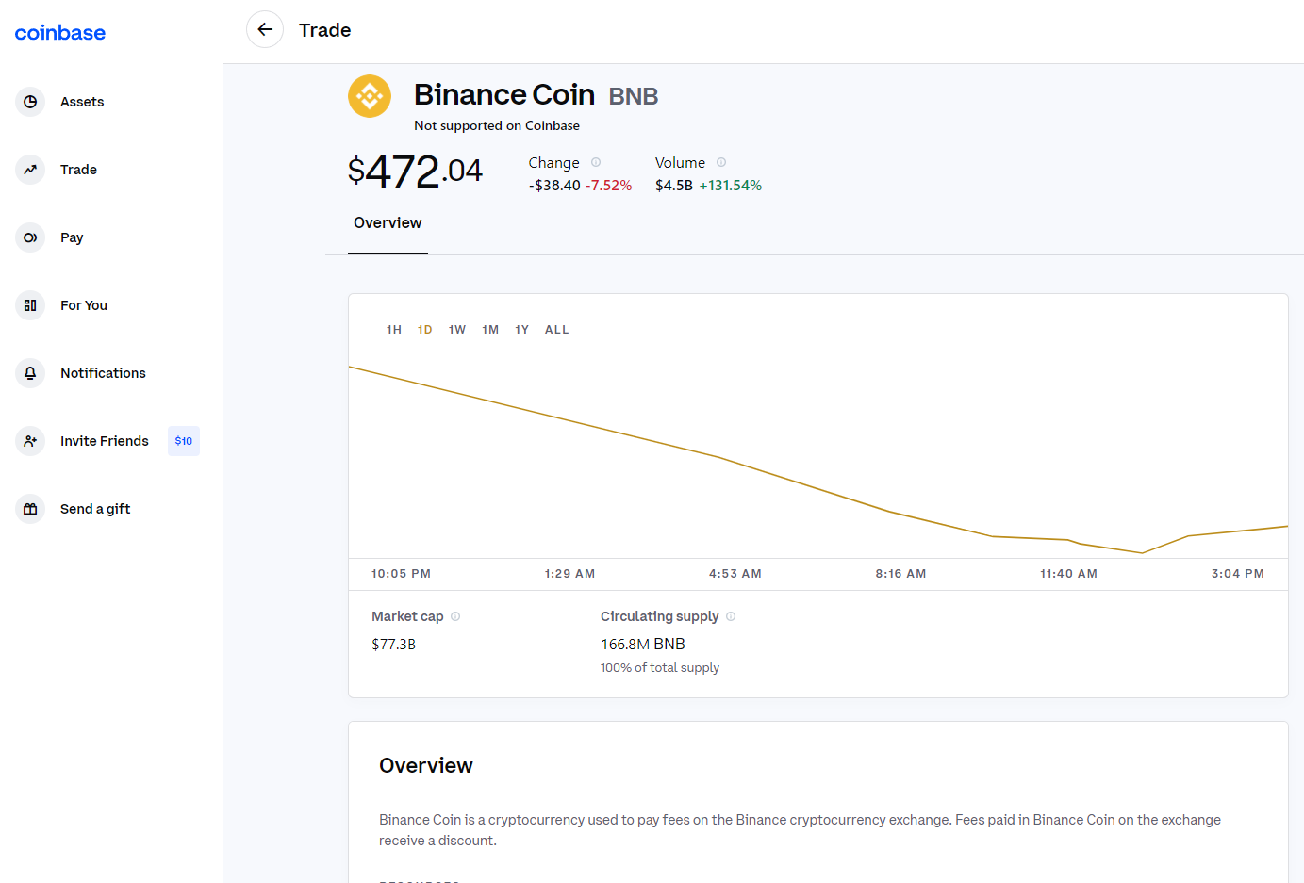
Task: Click the 10:05 PM axis label
Action: point(401,574)
